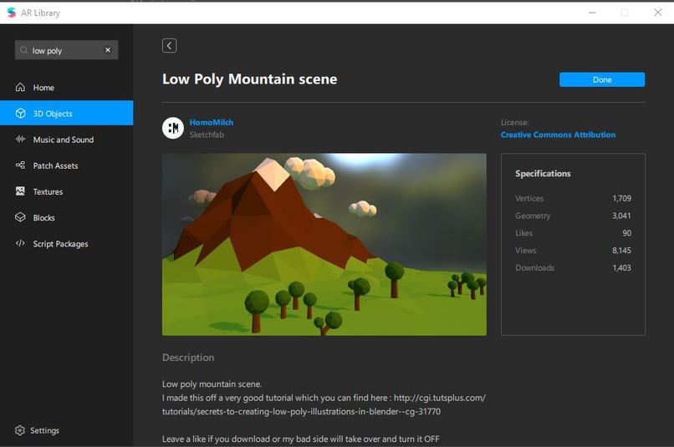Click the Vertices label
Viewport: 674px width, 447px height.
[529, 198]
